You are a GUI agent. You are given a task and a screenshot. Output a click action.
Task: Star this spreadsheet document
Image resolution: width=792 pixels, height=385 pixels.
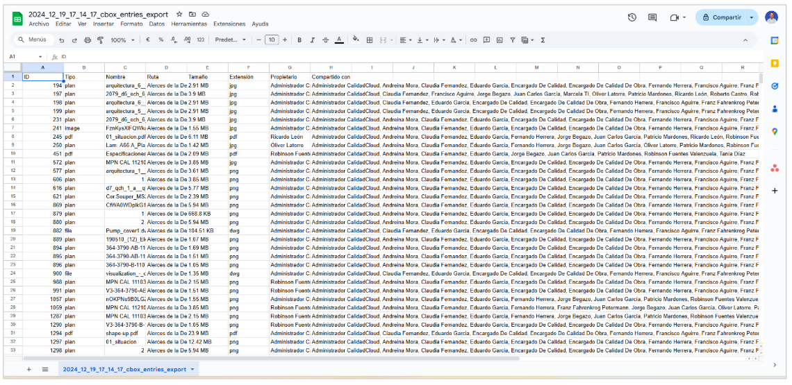179,14
